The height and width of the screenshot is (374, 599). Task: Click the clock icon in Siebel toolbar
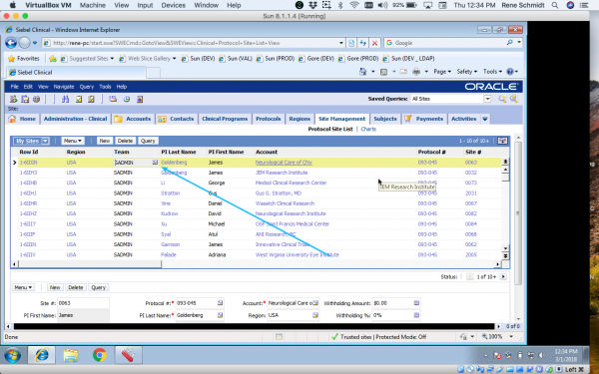point(127,99)
